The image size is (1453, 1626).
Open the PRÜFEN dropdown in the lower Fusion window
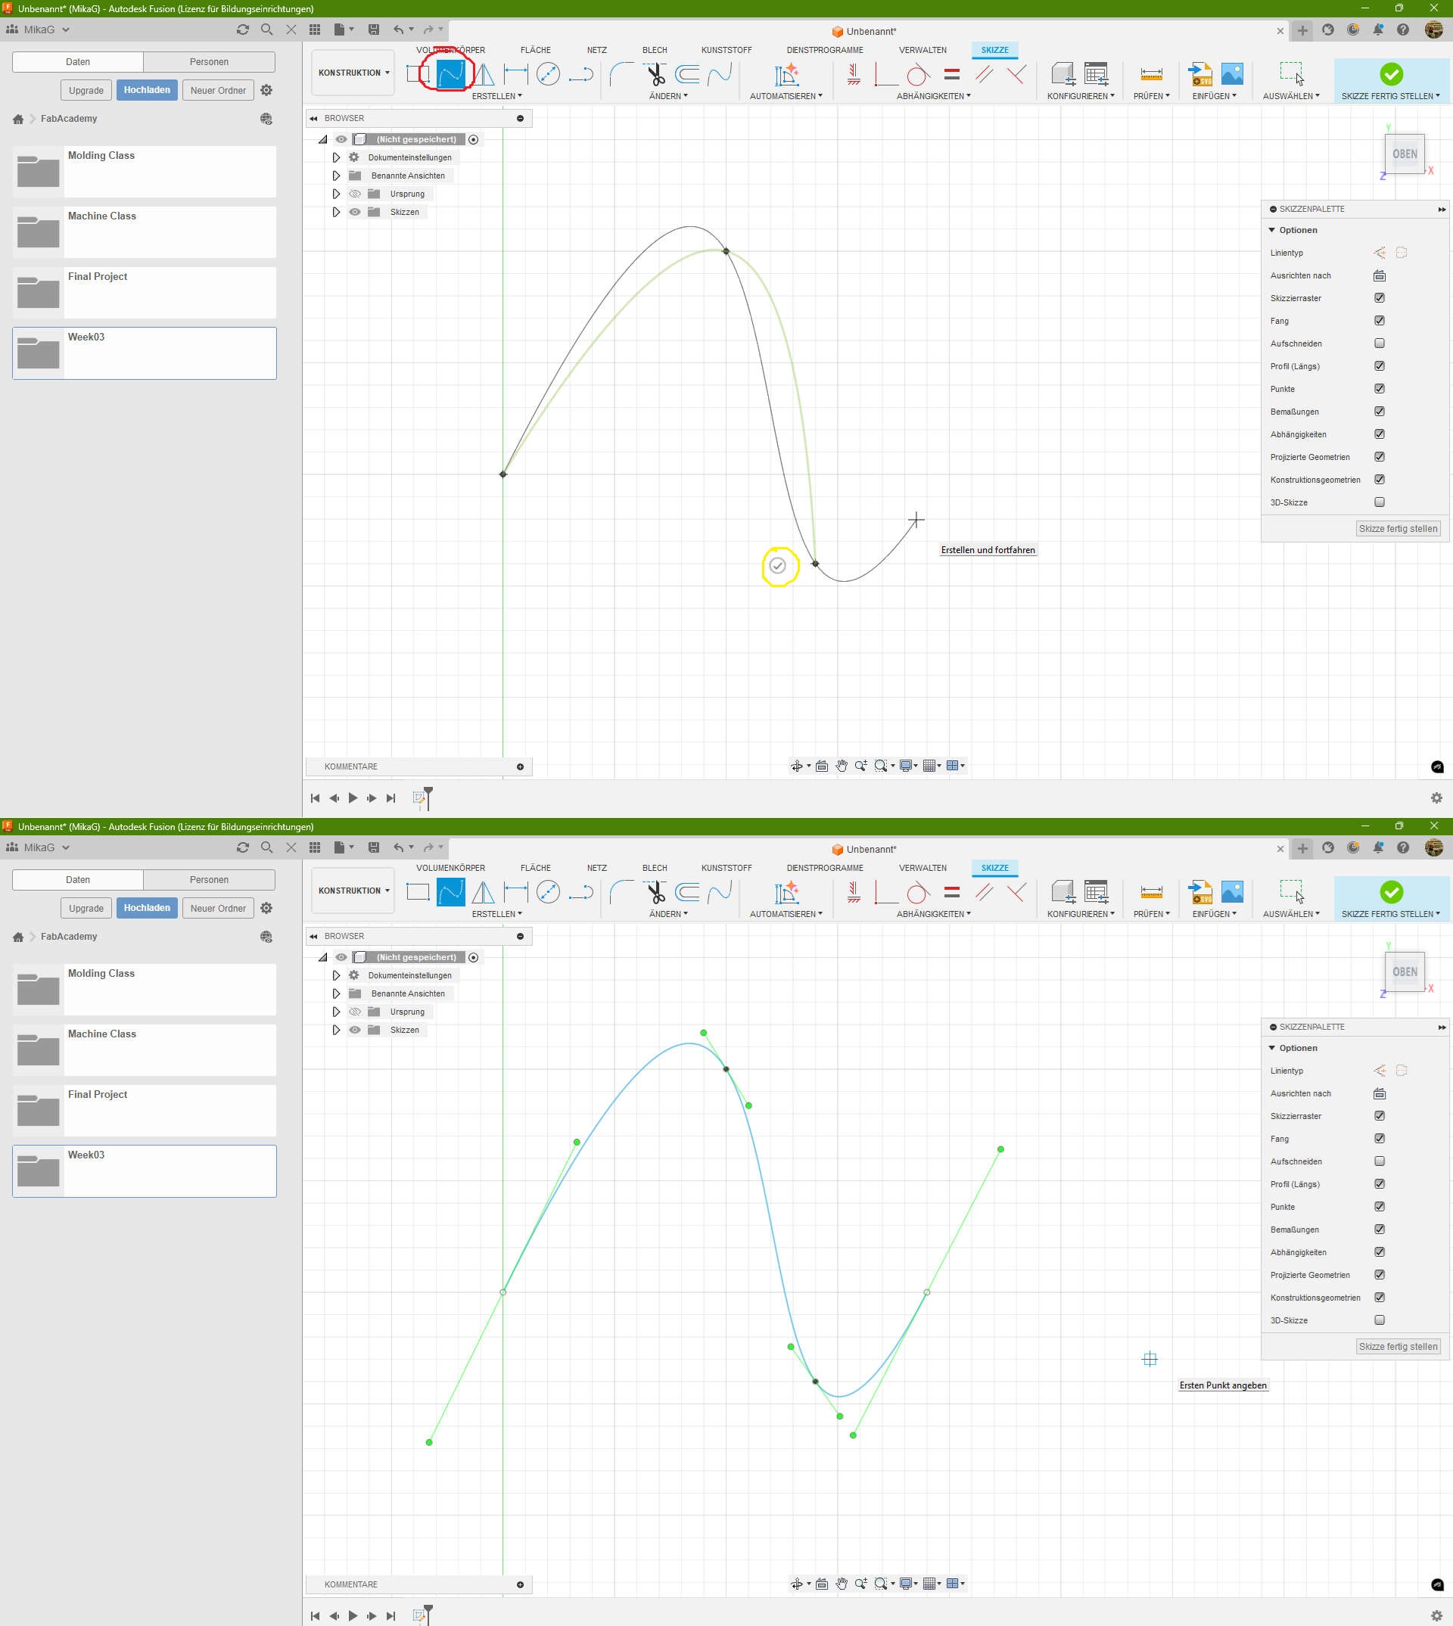pyautogui.click(x=1151, y=914)
